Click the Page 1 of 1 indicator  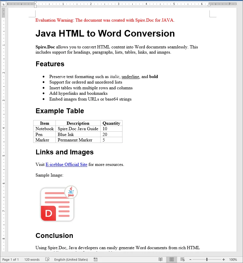click(x=10, y=260)
